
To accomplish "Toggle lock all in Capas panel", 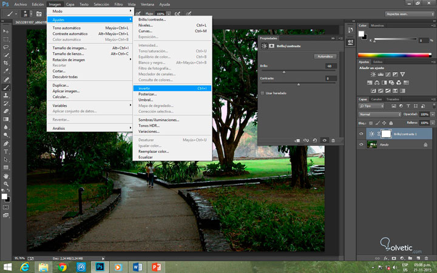I will (x=391, y=123).
